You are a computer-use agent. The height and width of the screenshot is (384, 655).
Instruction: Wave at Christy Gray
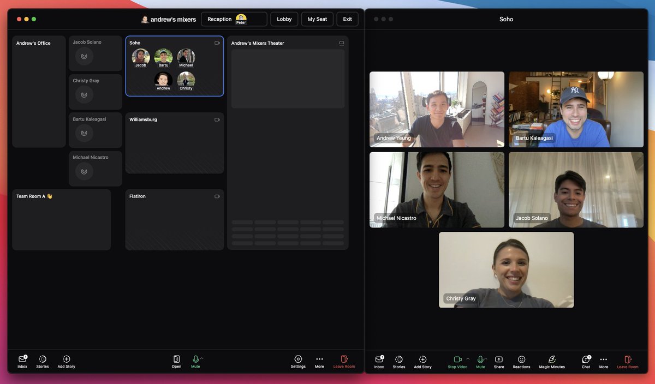(84, 94)
